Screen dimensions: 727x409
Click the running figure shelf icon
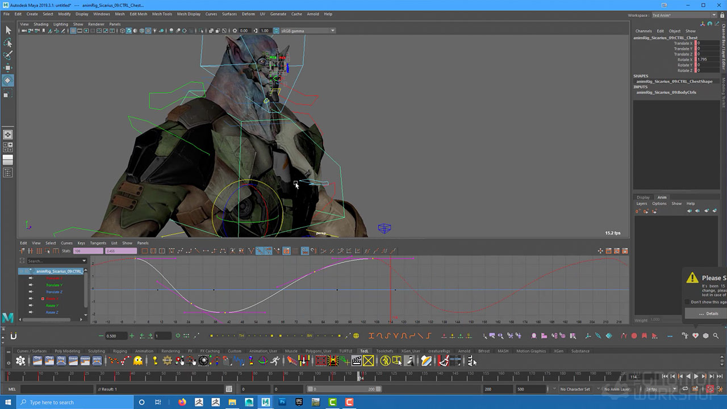pos(275,361)
